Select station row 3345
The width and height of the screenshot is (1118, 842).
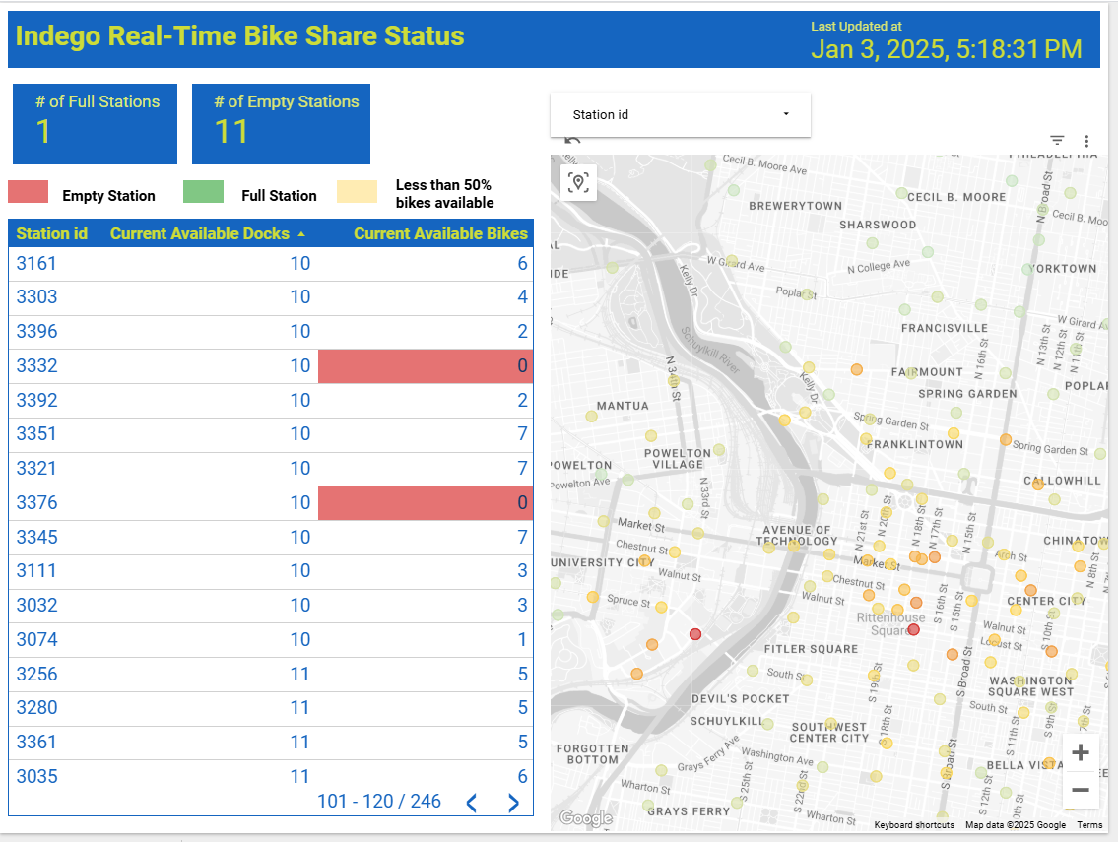click(271, 537)
